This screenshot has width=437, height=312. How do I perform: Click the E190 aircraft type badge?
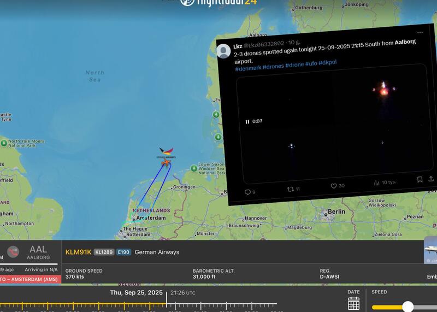tap(123, 252)
